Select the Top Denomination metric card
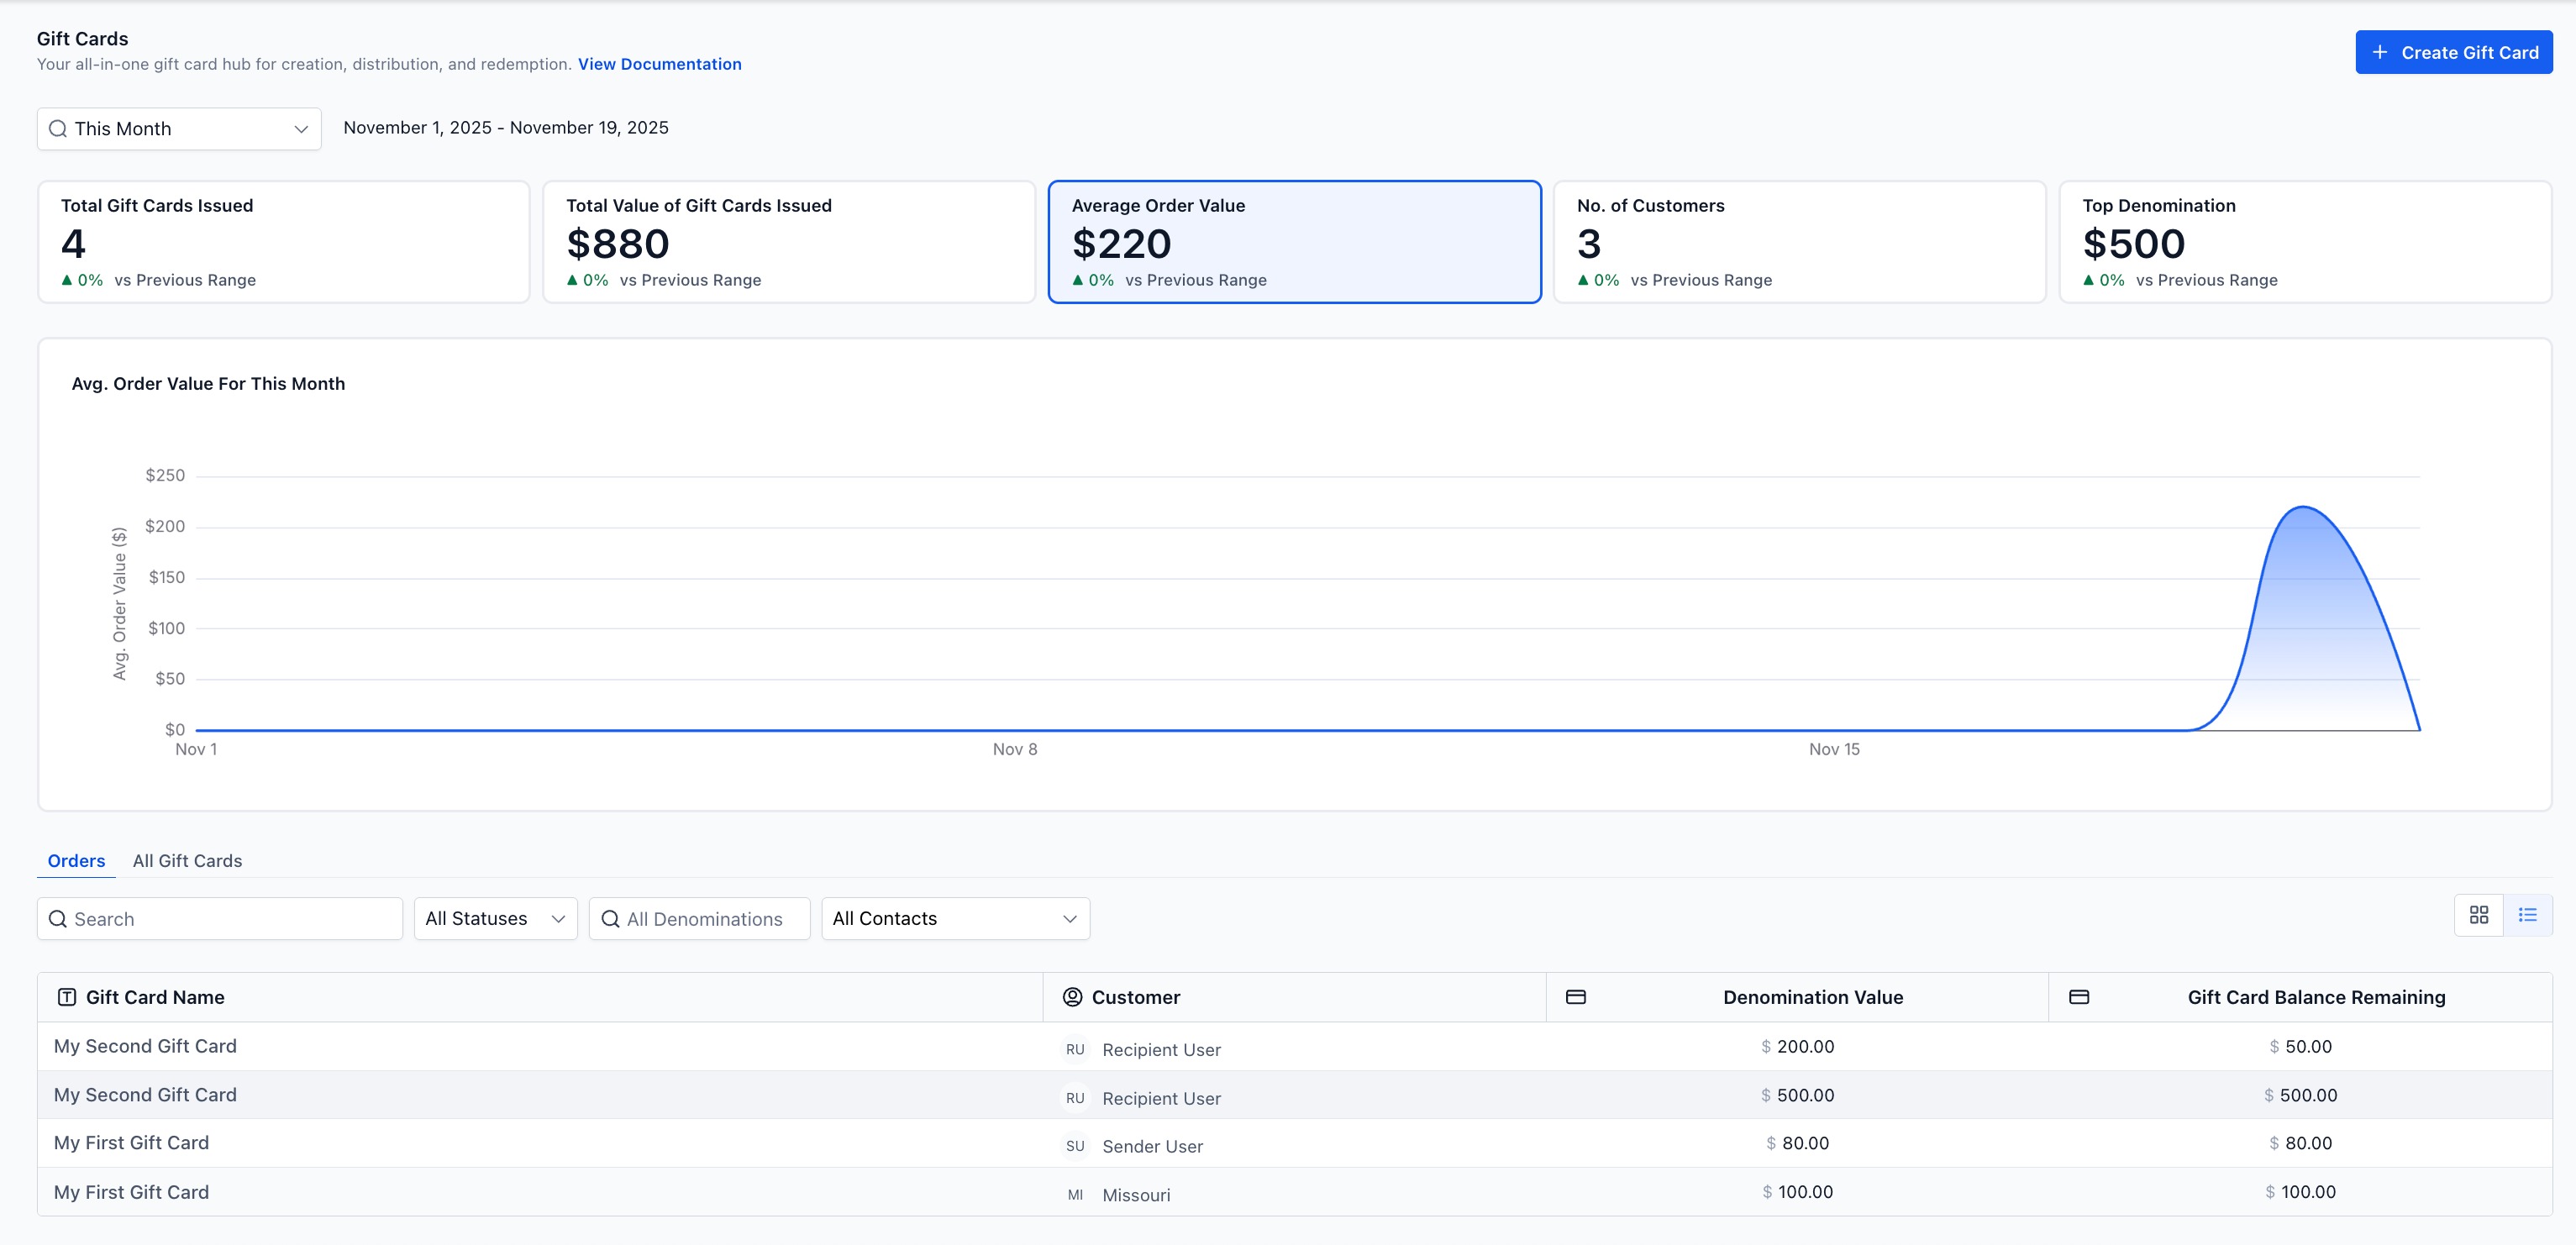This screenshot has width=2576, height=1245. pyautogui.click(x=2304, y=242)
